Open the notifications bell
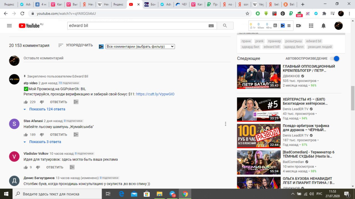 [x=323, y=26]
